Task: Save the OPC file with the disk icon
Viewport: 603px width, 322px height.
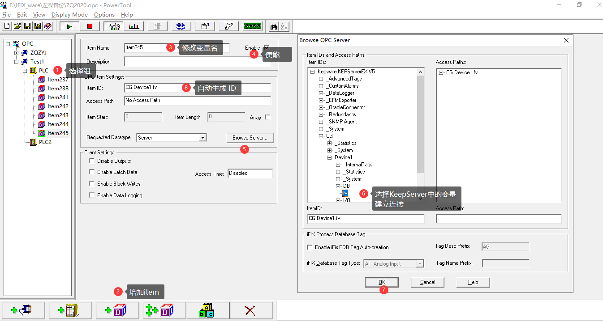Action: pyautogui.click(x=27, y=26)
